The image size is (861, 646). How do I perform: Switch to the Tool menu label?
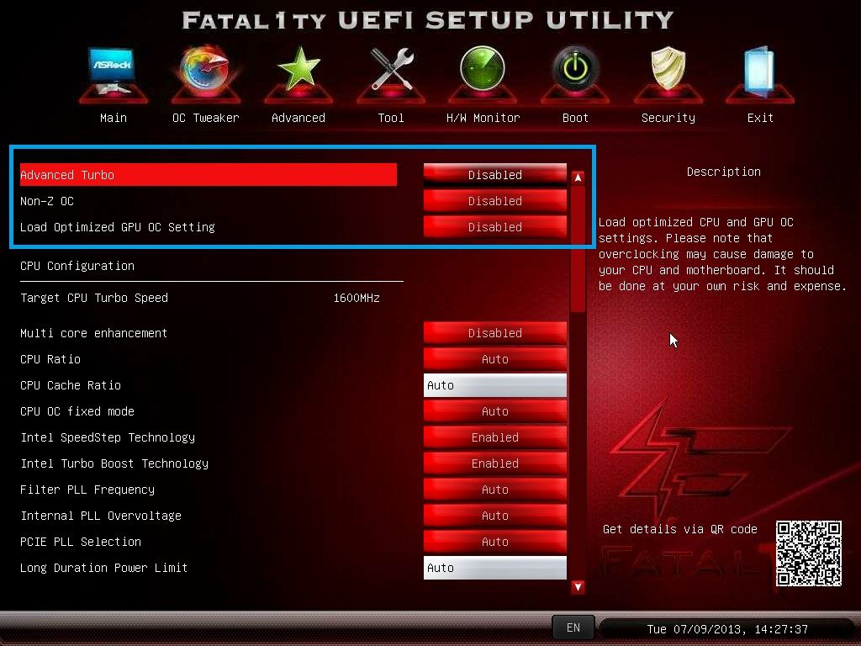click(x=391, y=118)
